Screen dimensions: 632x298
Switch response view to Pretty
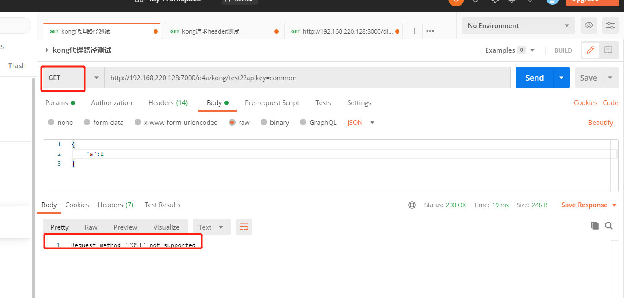[x=60, y=227]
